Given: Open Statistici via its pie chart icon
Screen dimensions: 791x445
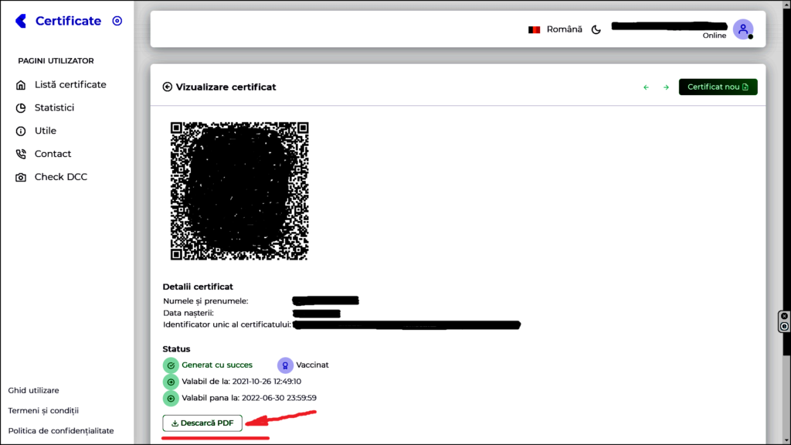Looking at the screenshot, I should pyautogui.click(x=19, y=107).
